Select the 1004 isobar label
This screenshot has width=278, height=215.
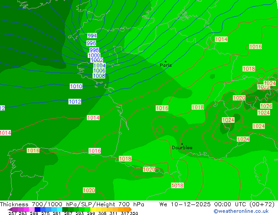tap(99, 65)
